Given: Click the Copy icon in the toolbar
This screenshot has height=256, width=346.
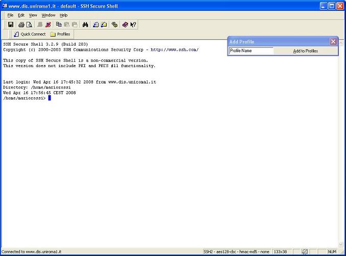Looking at the screenshot, I should tap(59, 24).
